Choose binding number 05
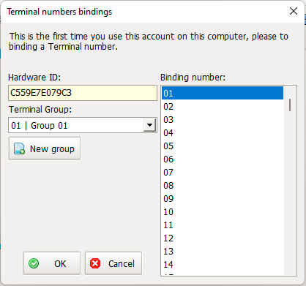The width and height of the screenshot is (306, 286). tap(223, 146)
